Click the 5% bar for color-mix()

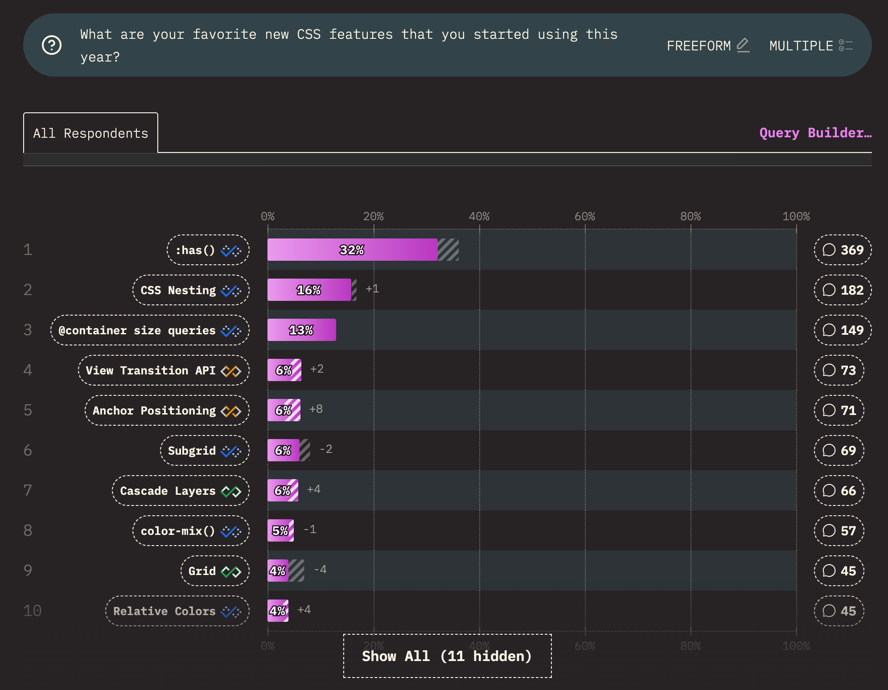click(280, 530)
